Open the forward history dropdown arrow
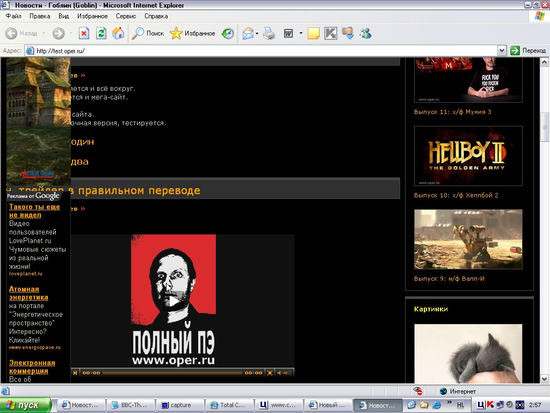This screenshot has height=413, width=550. tap(71, 33)
